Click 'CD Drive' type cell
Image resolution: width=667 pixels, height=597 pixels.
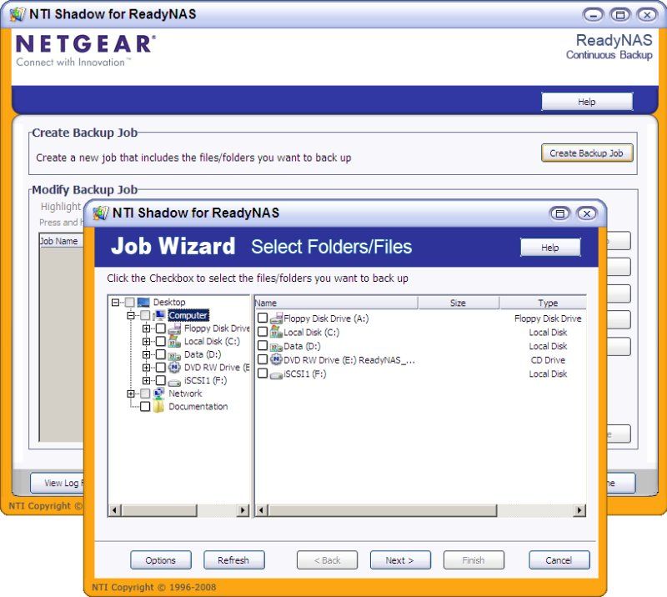click(x=548, y=360)
